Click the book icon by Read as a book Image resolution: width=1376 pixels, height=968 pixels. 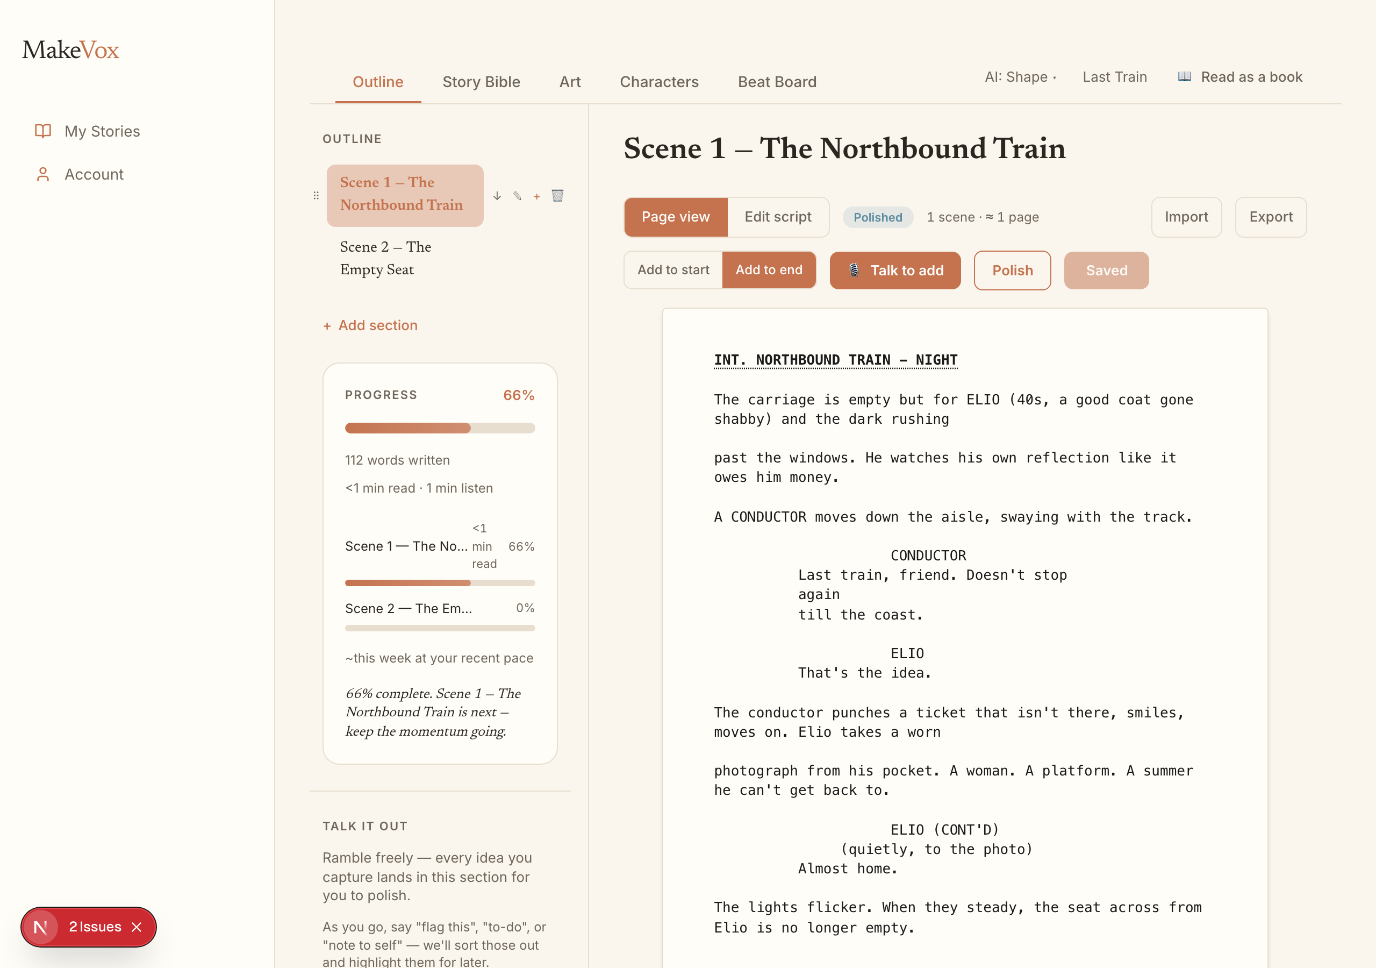1184,76
